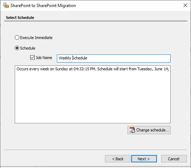Click the Schedule option label text

pos(28,48)
